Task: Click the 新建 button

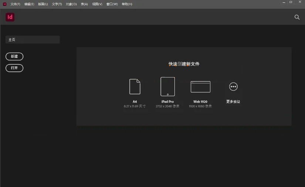Action: pyautogui.click(x=14, y=56)
